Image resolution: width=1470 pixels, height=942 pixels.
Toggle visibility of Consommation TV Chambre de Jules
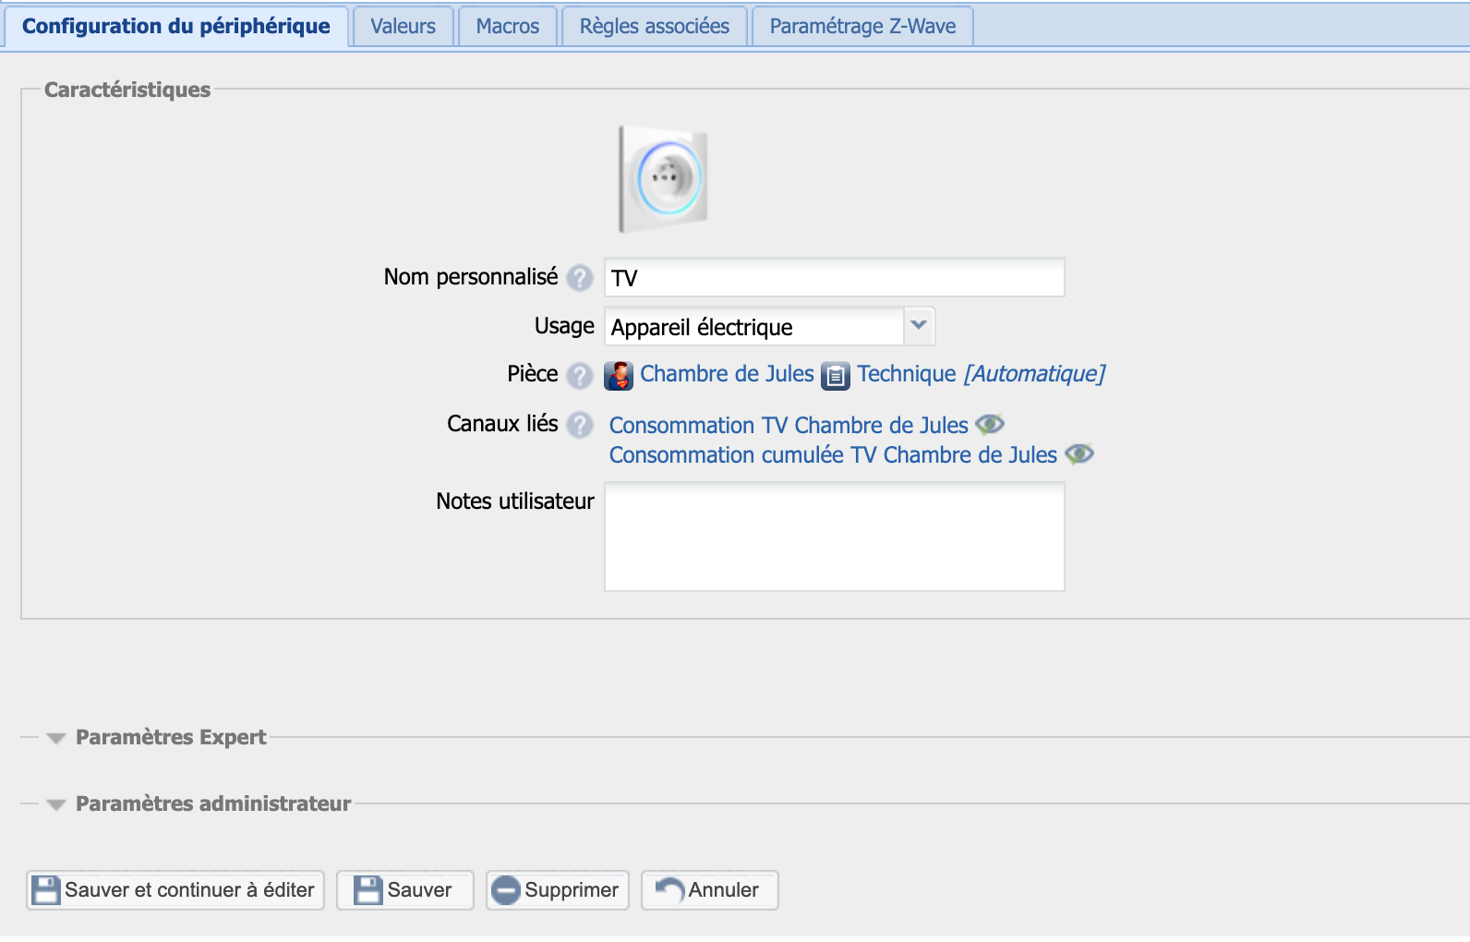[x=990, y=425]
